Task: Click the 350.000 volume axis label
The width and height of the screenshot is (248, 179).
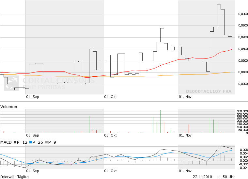Action: (x=242, y=111)
